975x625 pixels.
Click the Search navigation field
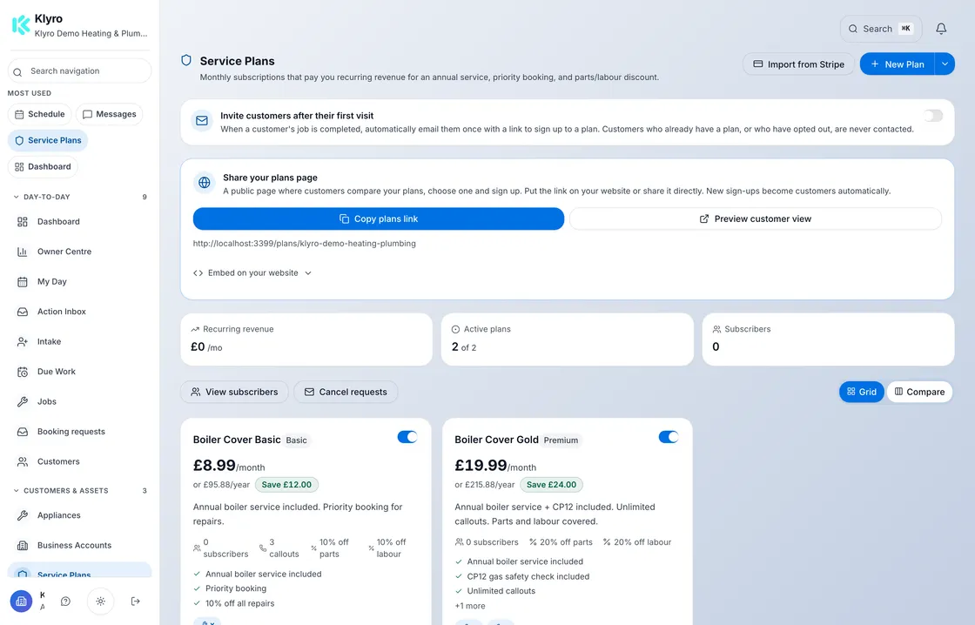pos(79,71)
